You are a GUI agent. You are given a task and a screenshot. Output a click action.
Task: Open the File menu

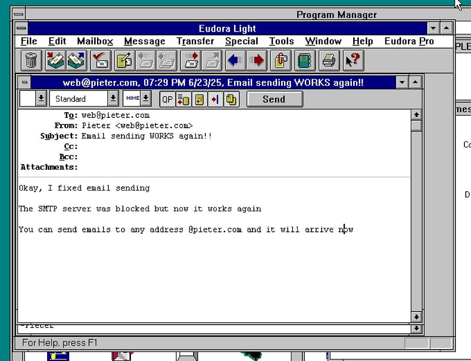click(x=29, y=41)
